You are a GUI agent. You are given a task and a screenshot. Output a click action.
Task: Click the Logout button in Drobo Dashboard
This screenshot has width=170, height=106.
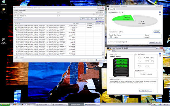pyautogui.click(x=157, y=32)
